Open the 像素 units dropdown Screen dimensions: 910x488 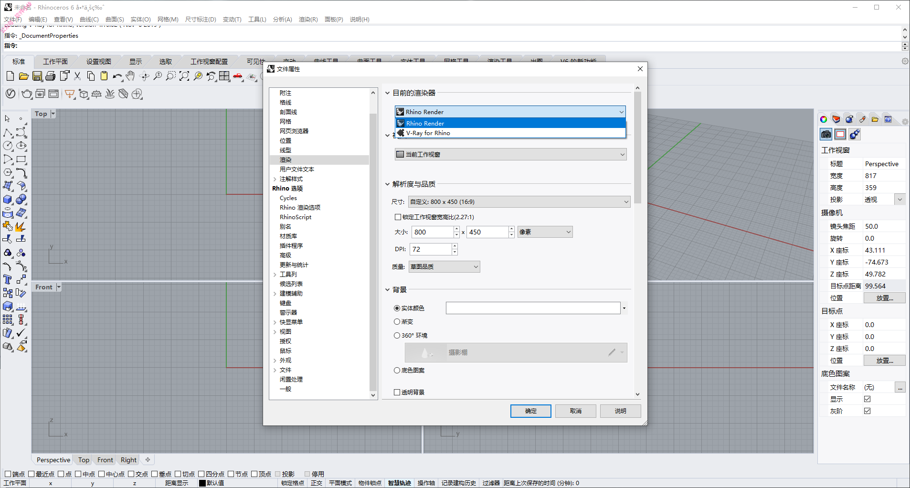coord(545,232)
